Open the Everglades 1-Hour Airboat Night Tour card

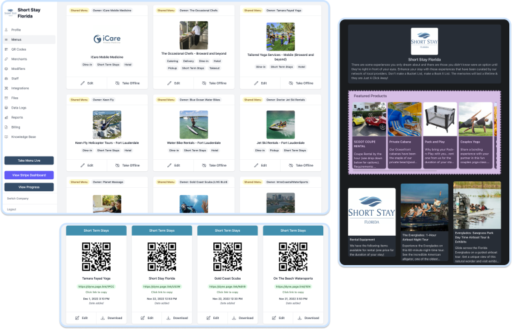coord(425,222)
